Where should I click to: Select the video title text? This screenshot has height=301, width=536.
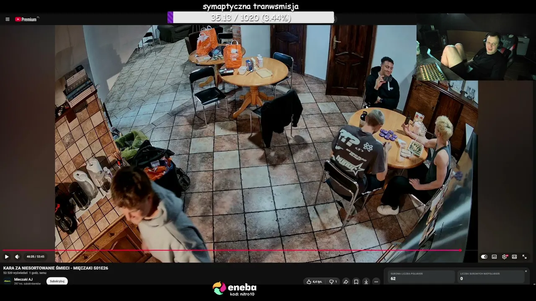pyautogui.click(x=56, y=268)
